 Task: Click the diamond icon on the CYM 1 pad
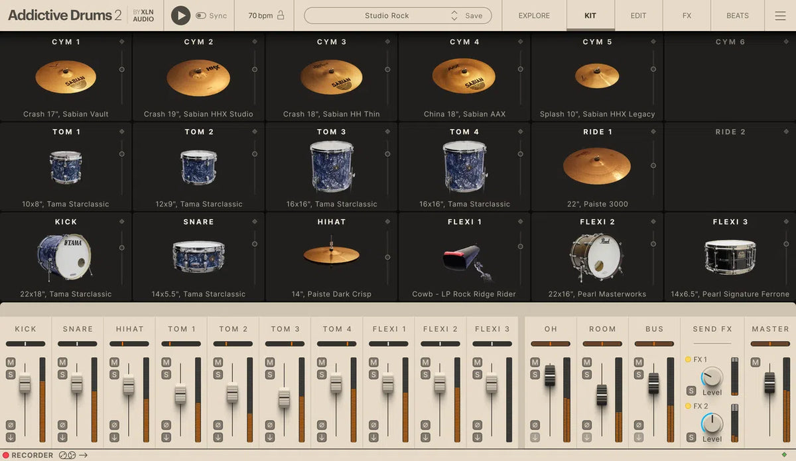pos(123,41)
